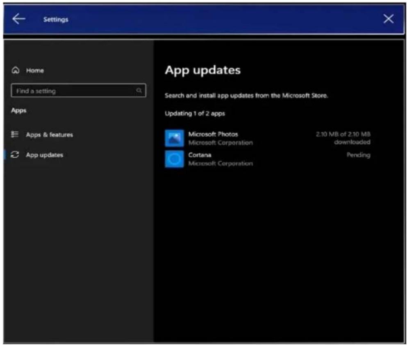This screenshot has width=407, height=345.
Task: Click the Settings title text
Action: 56,20
